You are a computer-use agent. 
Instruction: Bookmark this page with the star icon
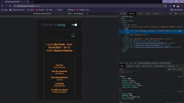[x=166, y=6]
